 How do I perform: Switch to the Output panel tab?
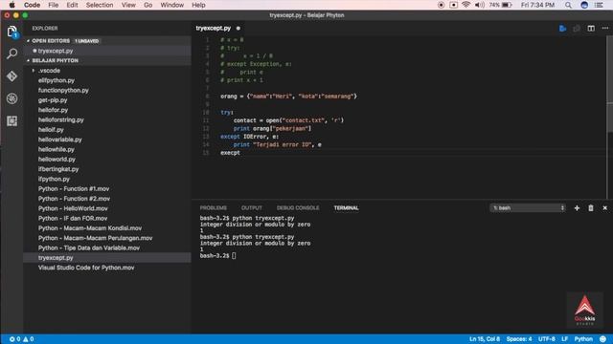point(252,208)
